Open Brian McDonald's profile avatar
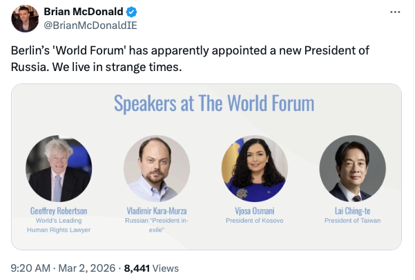The image size is (415, 280). 25,19
